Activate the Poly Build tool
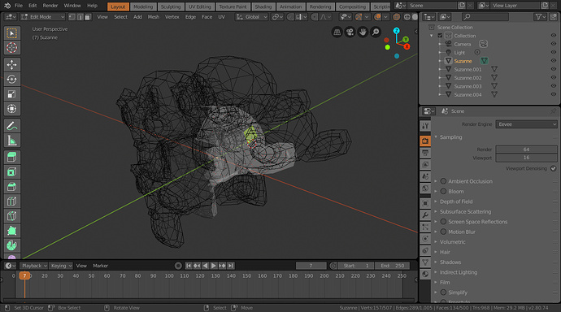Screen dimensions: 561x312 (11, 231)
